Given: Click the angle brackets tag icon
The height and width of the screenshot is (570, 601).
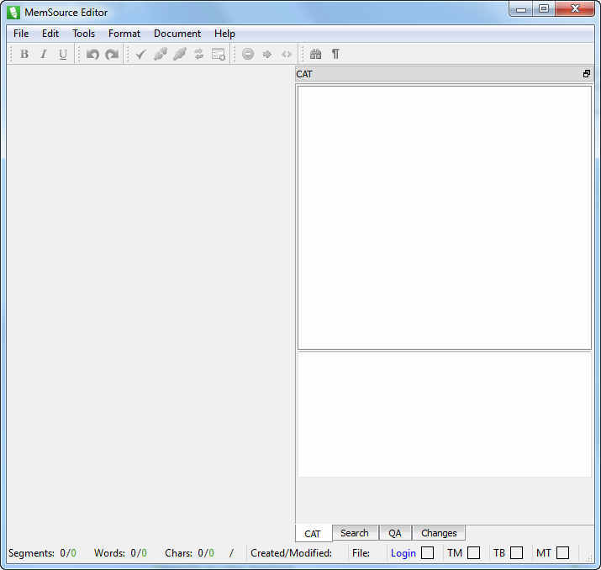Looking at the screenshot, I should [x=287, y=54].
